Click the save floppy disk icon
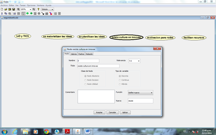 14,9
